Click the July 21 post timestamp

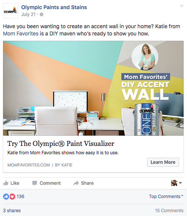(28, 14)
